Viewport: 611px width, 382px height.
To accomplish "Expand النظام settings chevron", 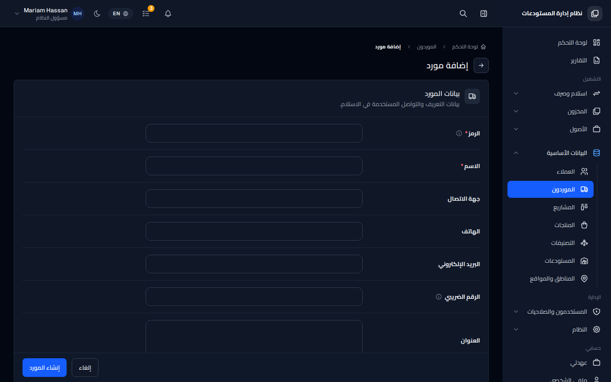I will click(516, 329).
